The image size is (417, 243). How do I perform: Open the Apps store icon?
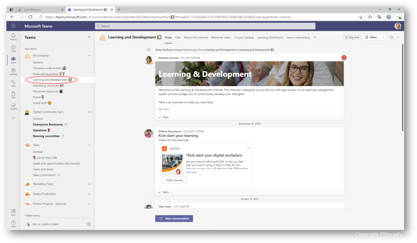13,212
